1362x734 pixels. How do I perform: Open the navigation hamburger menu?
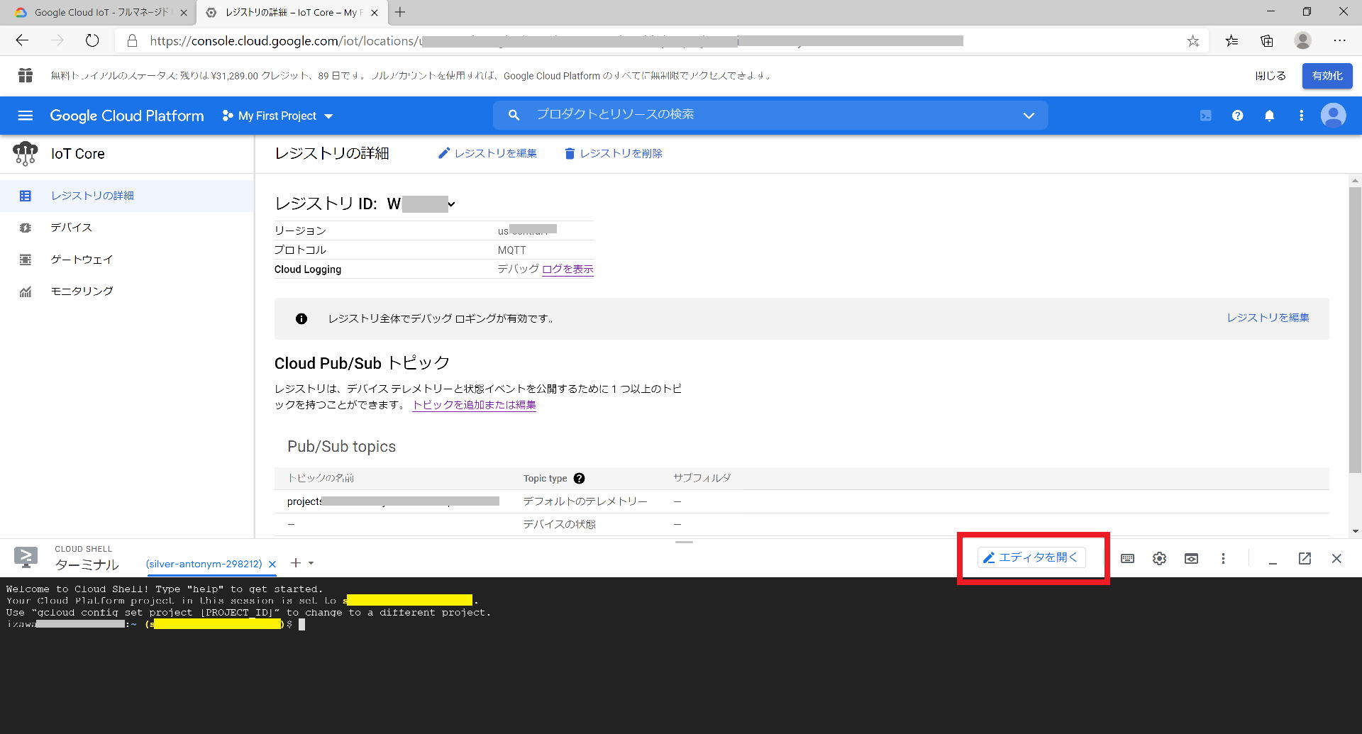25,116
